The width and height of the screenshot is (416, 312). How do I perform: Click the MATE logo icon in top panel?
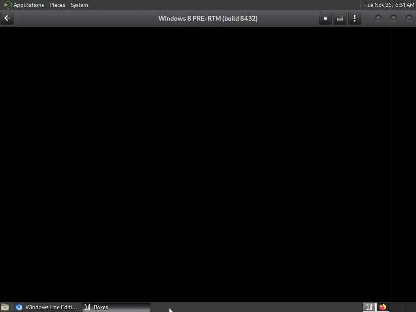click(8, 5)
